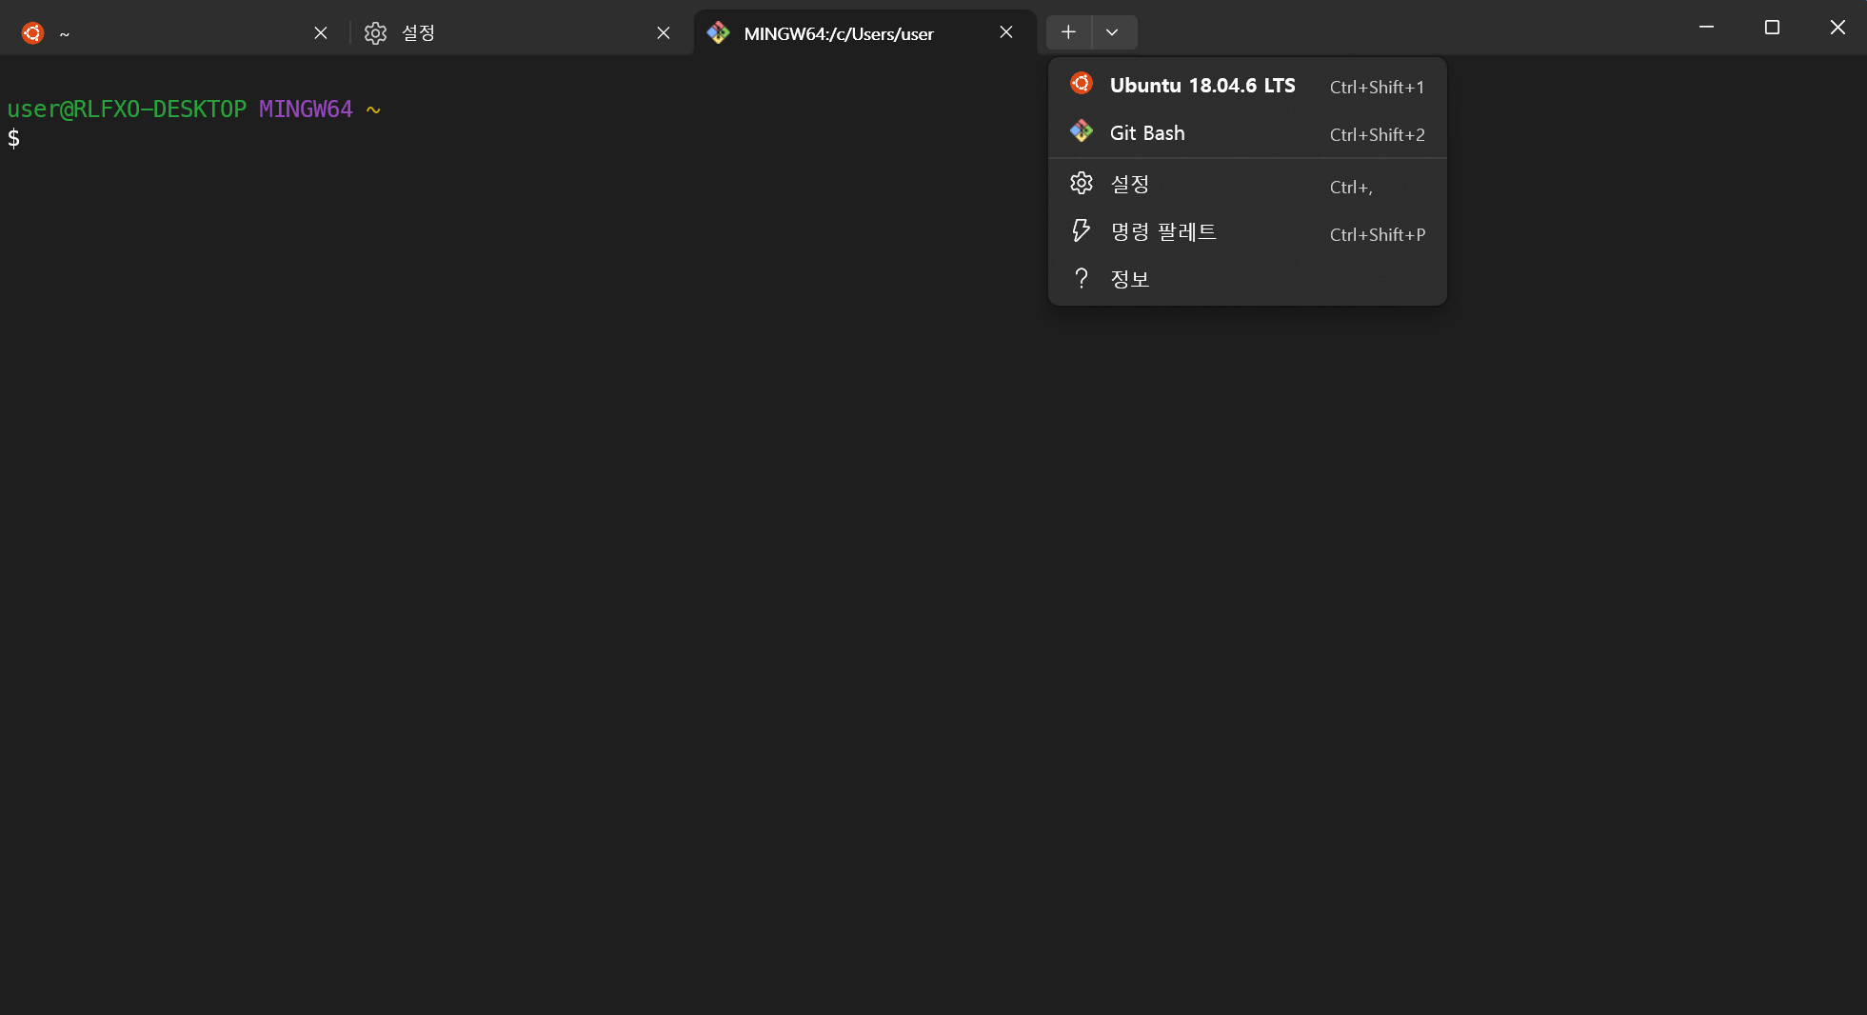Minimize the Terminal window
The width and height of the screenshot is (1867, 1015).
click(1707, 28)
